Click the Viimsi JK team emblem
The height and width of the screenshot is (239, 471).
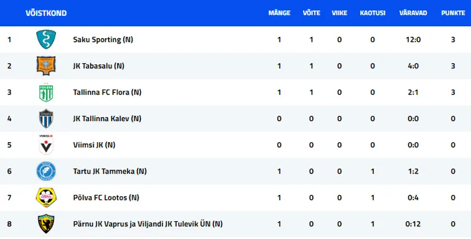point(46,145)
